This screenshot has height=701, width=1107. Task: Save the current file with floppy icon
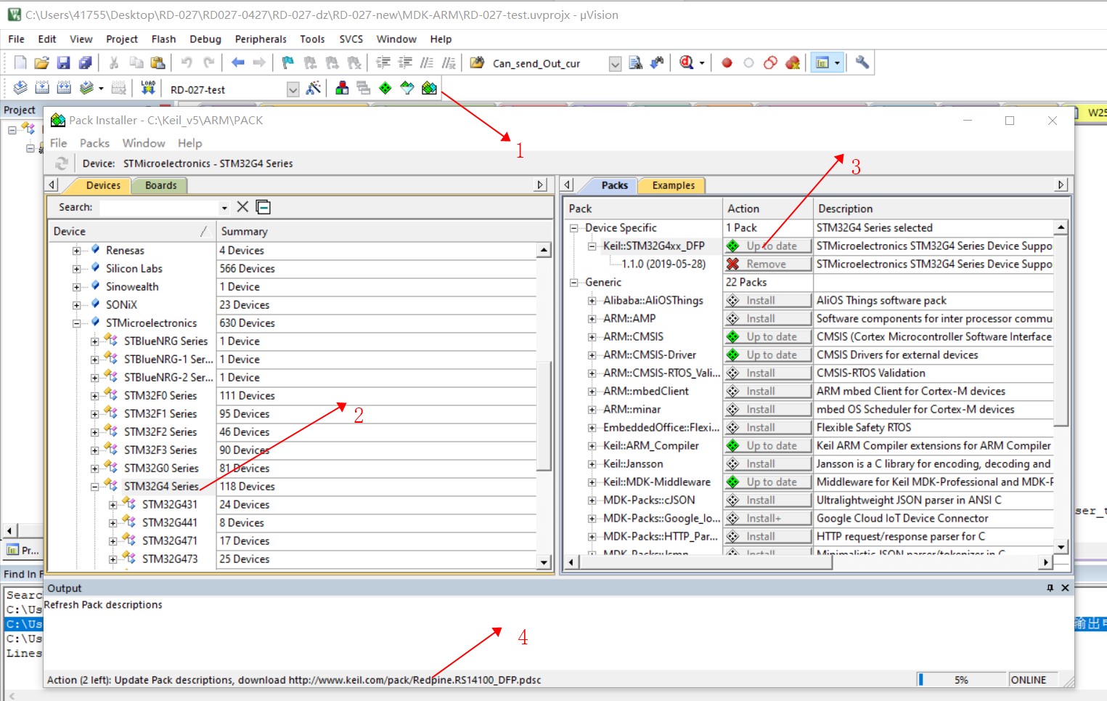coord(64,63)
